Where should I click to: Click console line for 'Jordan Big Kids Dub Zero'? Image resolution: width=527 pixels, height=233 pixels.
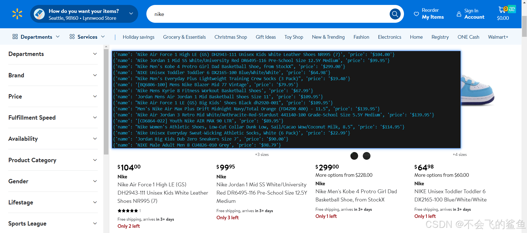tap(201, 139)
